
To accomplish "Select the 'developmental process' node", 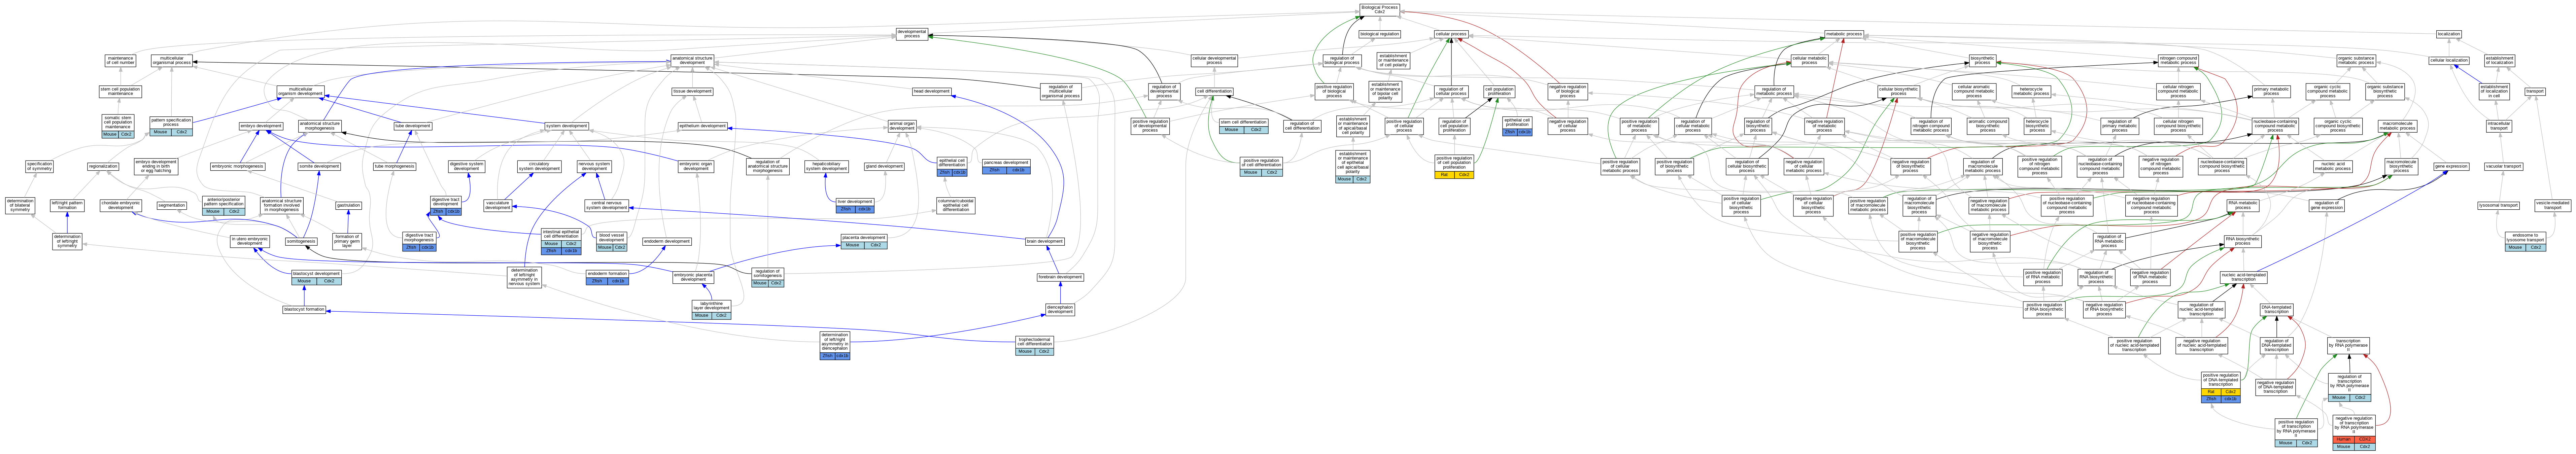I will click(x=912, y=34).
